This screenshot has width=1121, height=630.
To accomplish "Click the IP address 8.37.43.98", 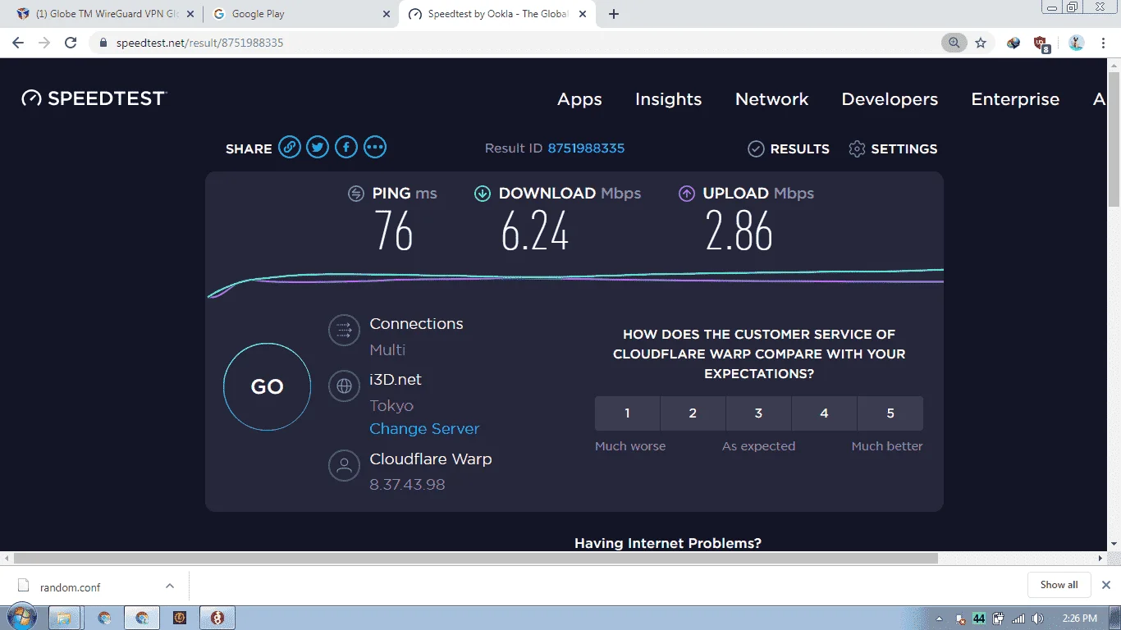I will (x=407, y=485).
